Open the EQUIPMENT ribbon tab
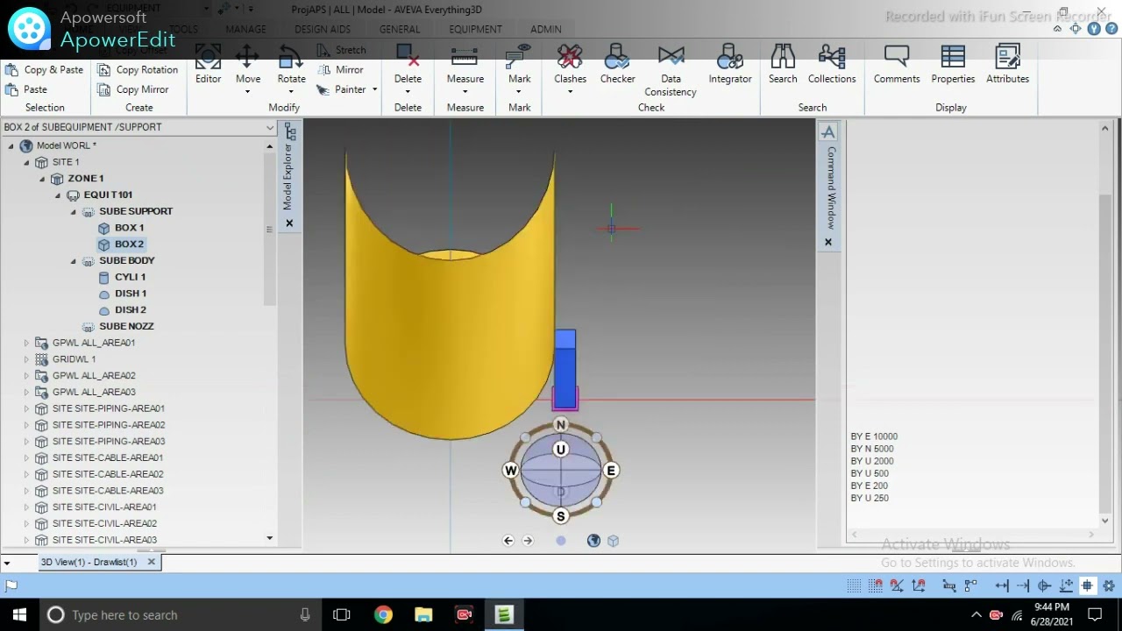 click(476, 29)
